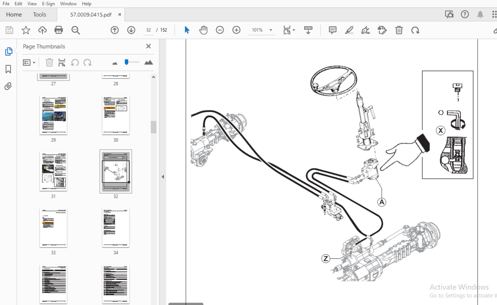Viewport: 497px width, 305px height.
Task: Select the page 33 thumbnail
Action: pos(53,228)
